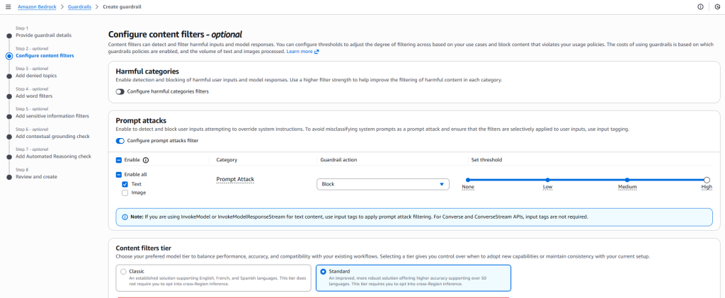Click the info icon next to Enable

(x=146, y=160)
